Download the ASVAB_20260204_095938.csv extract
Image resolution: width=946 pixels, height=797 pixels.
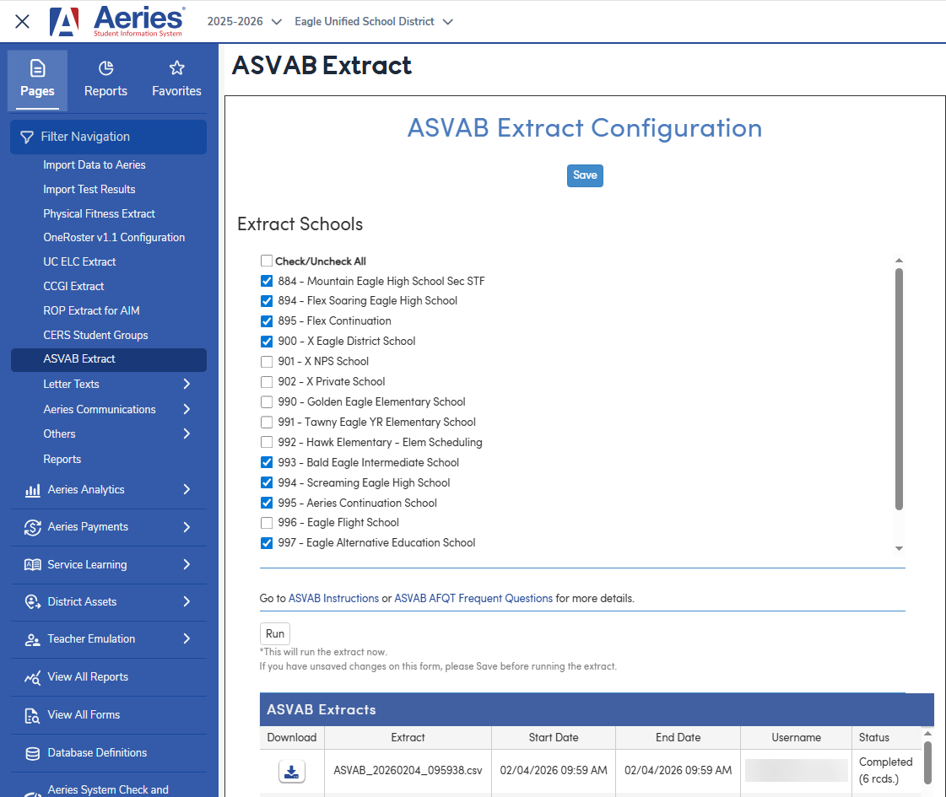(291, 771)
